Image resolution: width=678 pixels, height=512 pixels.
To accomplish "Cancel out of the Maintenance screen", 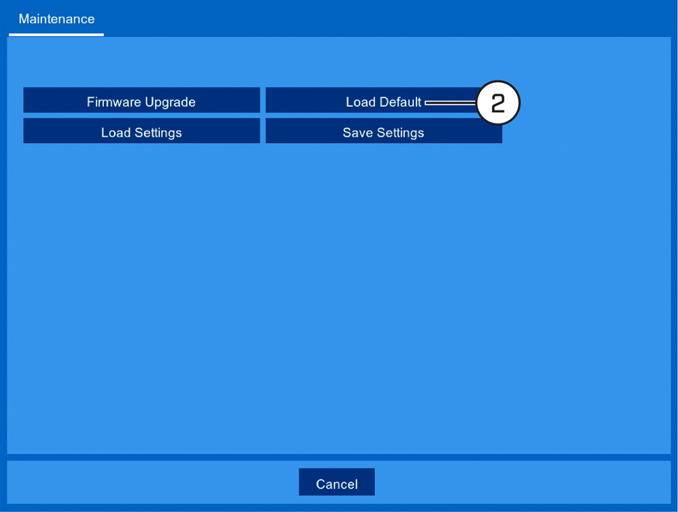I will point(336,481).
